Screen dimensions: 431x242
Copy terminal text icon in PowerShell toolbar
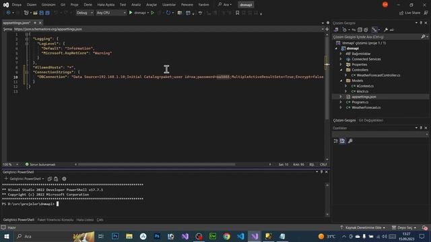(x=50, y=179)
